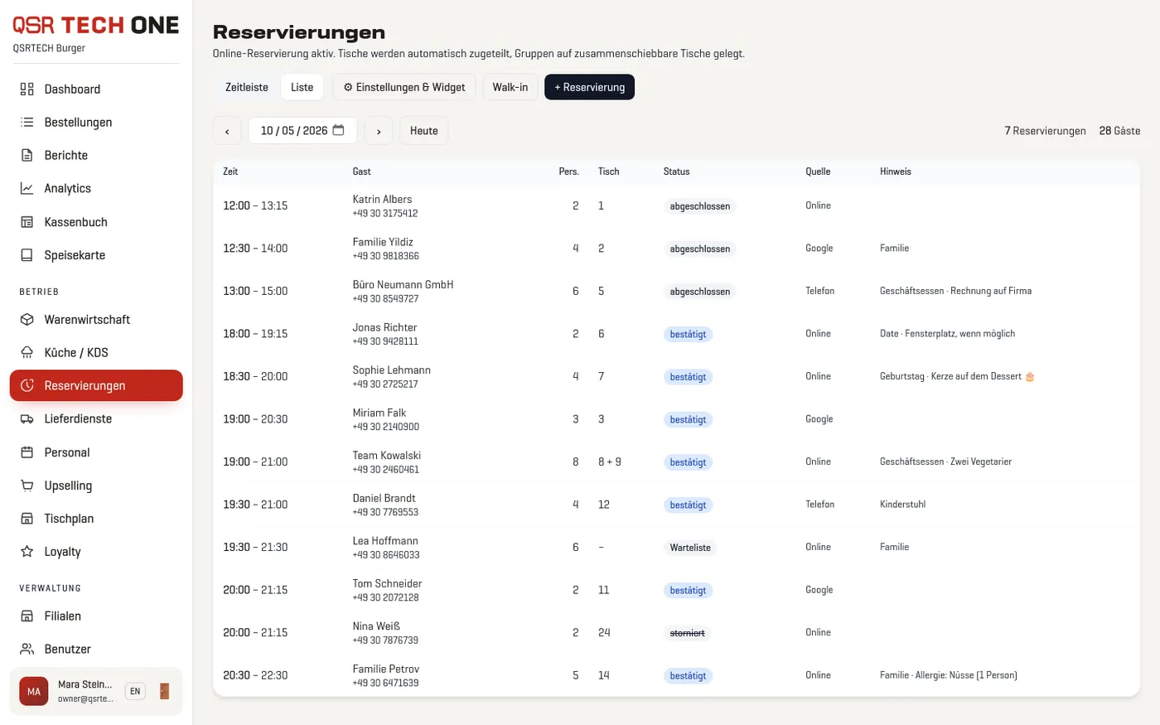Click the Filialen building icon
The height and width of the screenshot is (725, 1160).
(x=27, y=616)
